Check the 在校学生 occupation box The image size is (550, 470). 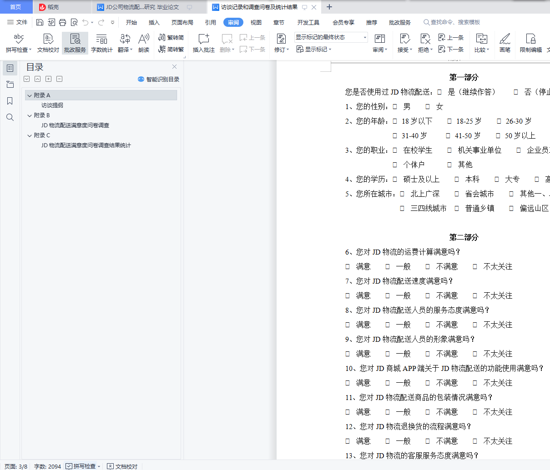(x=395, y=150)
